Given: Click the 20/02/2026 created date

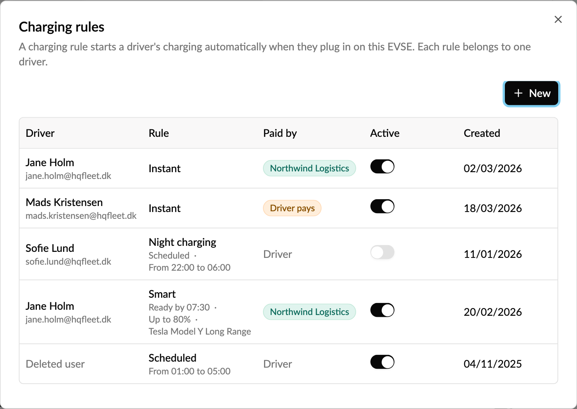Looking at the screenshot, I should pyautogui.click(x=493, y=312).
